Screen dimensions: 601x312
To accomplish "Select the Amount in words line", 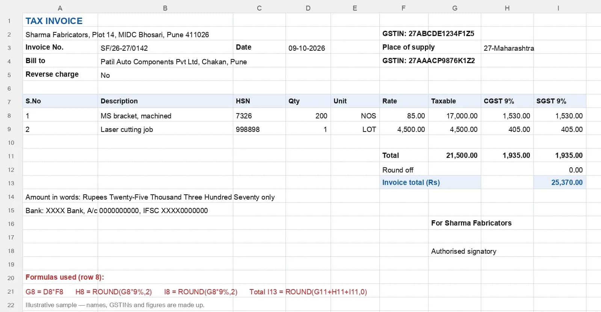I will coord(150,197).
